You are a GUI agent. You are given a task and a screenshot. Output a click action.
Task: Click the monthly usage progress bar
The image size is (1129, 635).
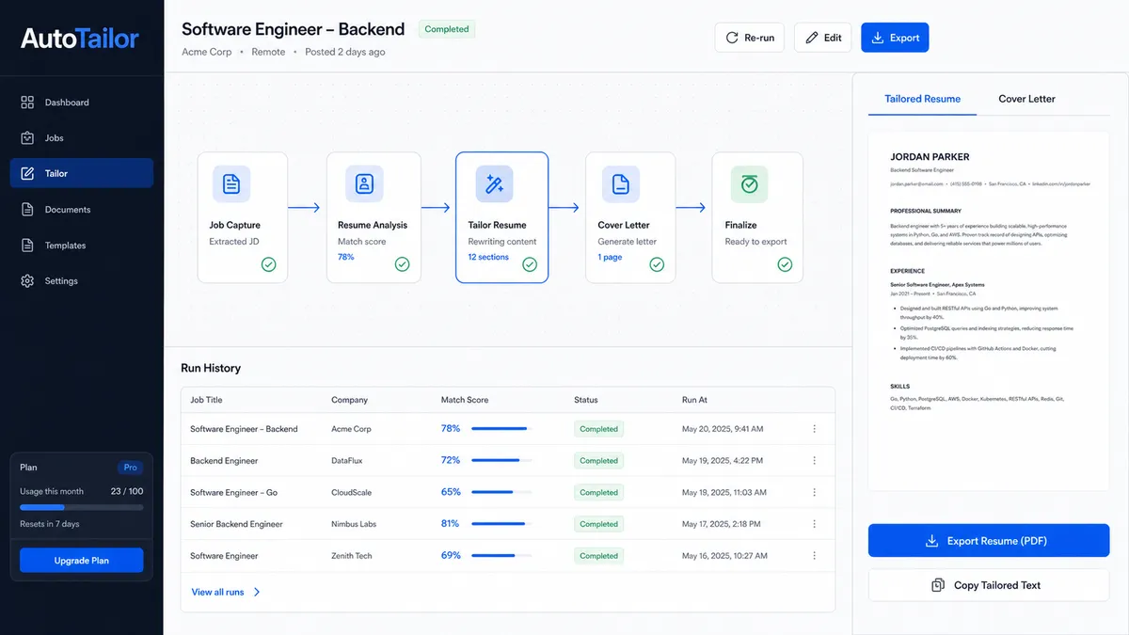pyautogui.click(x=82, y=507)
